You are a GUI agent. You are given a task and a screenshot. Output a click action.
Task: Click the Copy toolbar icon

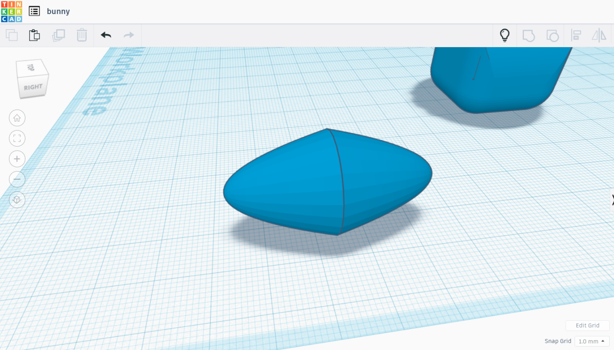click(x=12, y=35)
